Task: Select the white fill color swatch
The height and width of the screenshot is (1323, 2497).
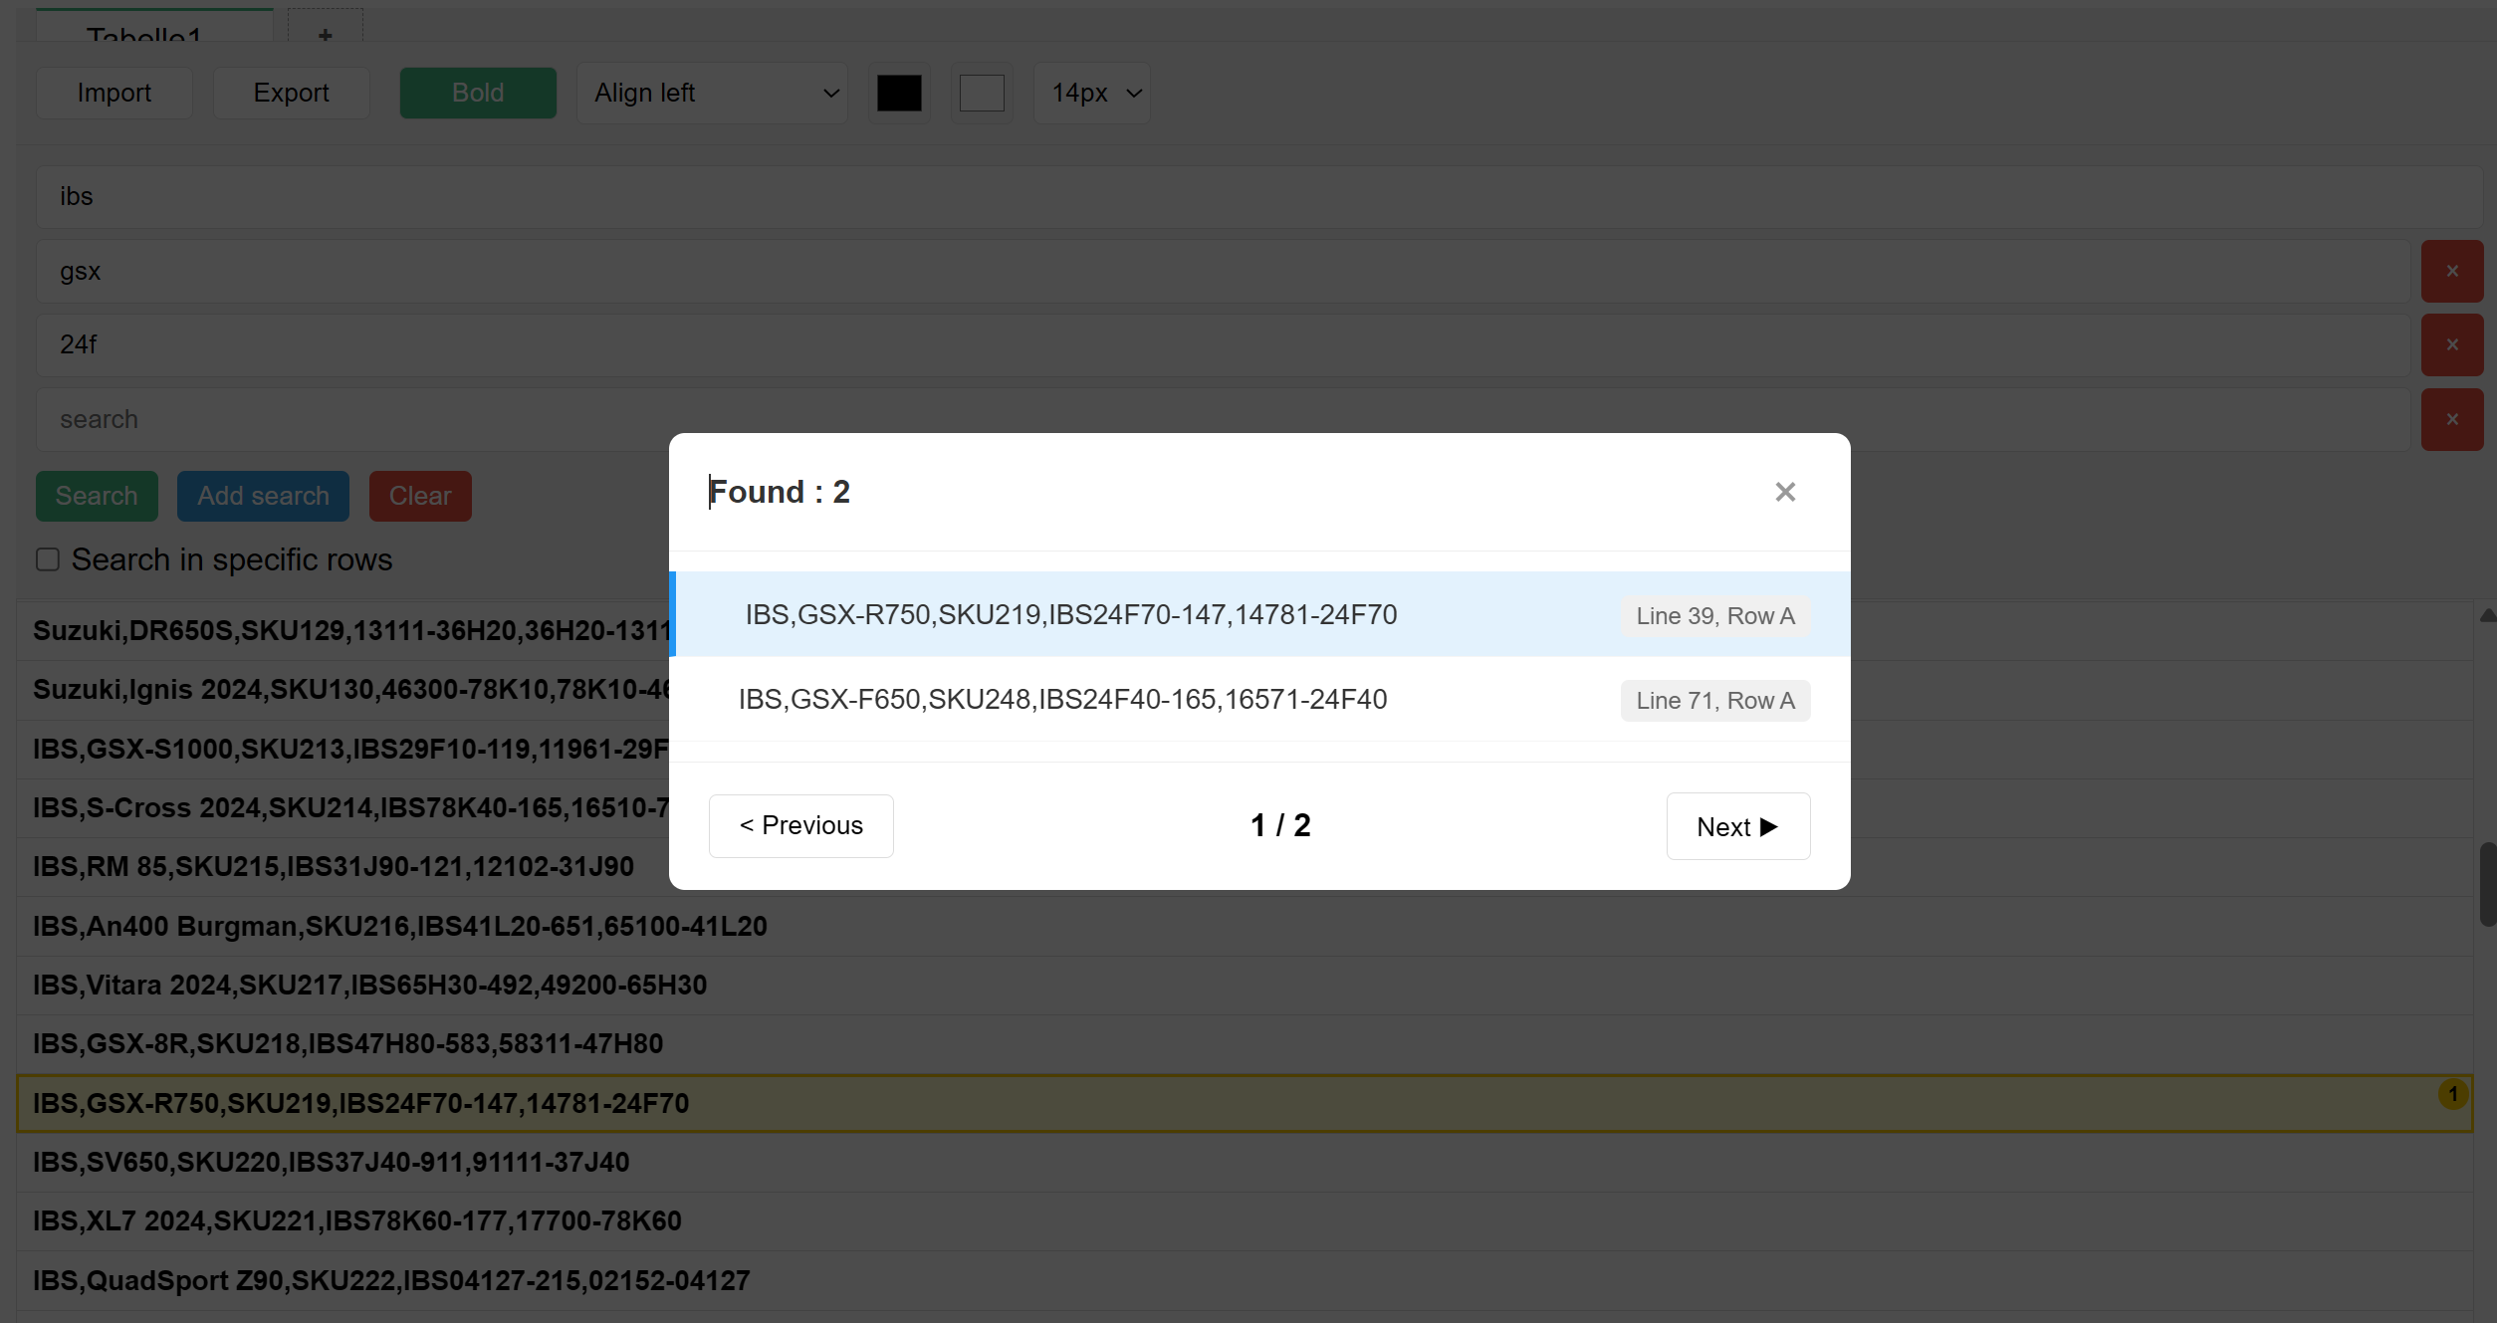Action: click(x=982, y=93)
